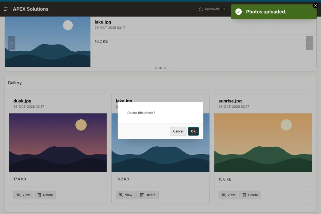321x214 pixels.
Task: Open the hamburger navigation menu
Action: [6, 9]
